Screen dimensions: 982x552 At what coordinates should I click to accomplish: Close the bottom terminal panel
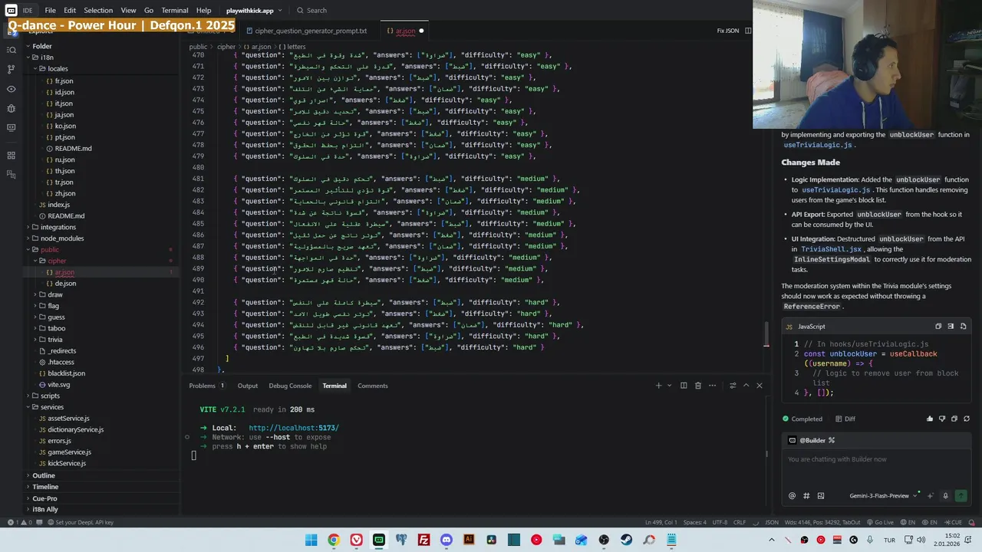[x=760, y=386]
